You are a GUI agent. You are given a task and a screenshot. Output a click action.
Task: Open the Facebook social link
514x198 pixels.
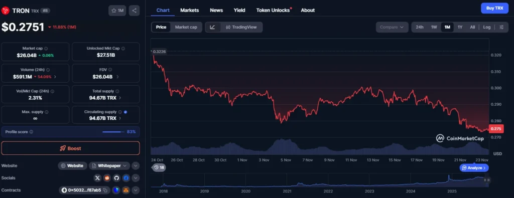point(126,178)
